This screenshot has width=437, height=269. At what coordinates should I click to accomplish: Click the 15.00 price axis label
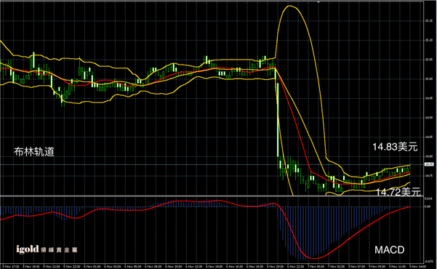coord(429,79)
